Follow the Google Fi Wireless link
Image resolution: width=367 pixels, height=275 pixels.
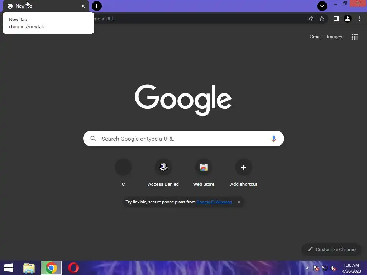tap(214, 202)
